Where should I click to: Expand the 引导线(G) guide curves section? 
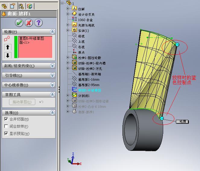point(52,75)
